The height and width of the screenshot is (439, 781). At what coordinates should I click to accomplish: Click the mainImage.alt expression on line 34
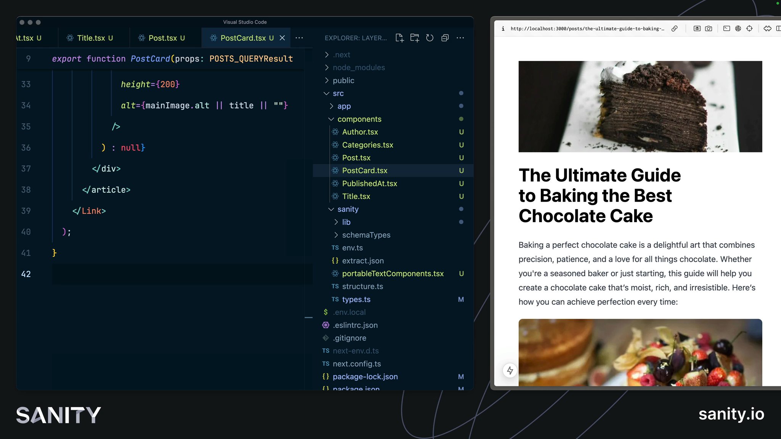177,106
